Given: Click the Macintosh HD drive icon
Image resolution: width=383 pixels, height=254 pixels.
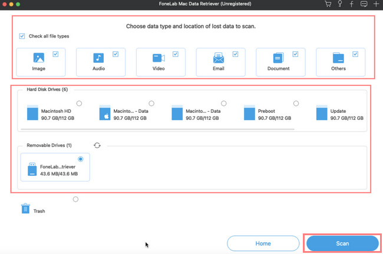Looking at the screenshot, I should click(32, 113).
